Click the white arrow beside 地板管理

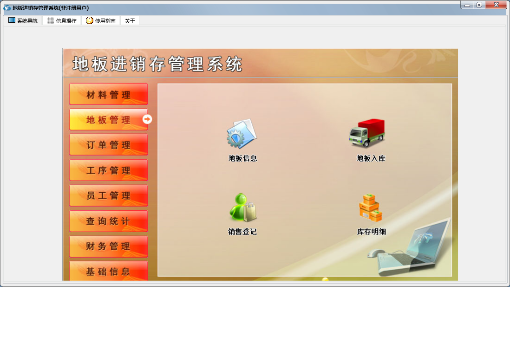(147, 119)
